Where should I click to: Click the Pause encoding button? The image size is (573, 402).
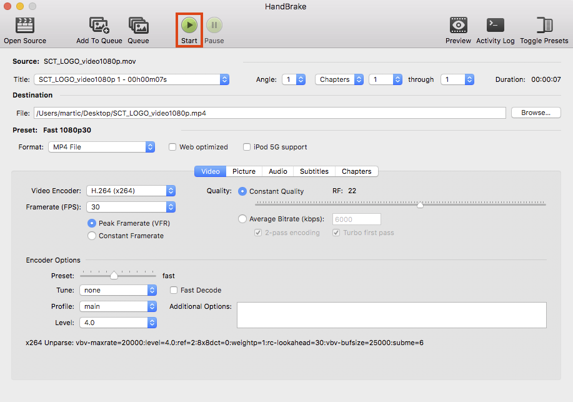(214, 25)
